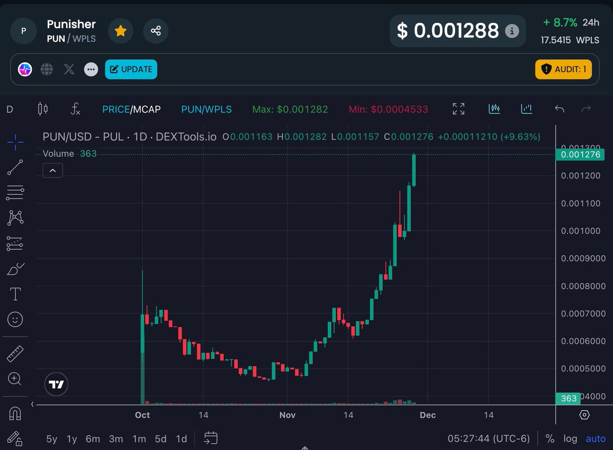Redo the chart action
The width and height of the screenshot is (613, 450).
click(x=586, y=109)
